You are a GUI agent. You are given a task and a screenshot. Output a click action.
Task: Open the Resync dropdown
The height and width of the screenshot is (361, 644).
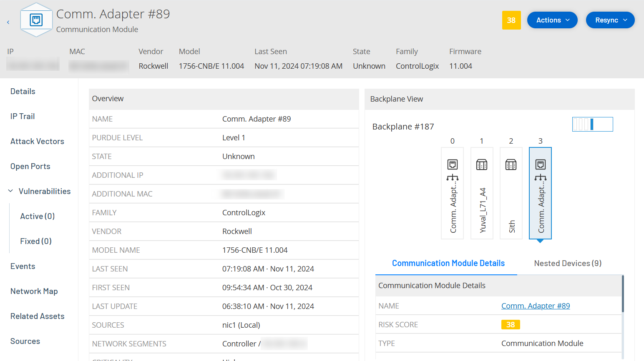pyautogui.click(x=610, y=20)
